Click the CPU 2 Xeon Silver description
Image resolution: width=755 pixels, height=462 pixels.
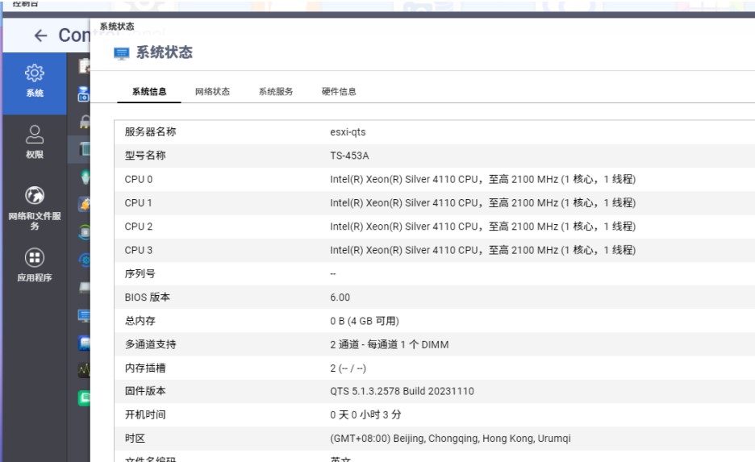coord(482,227)
